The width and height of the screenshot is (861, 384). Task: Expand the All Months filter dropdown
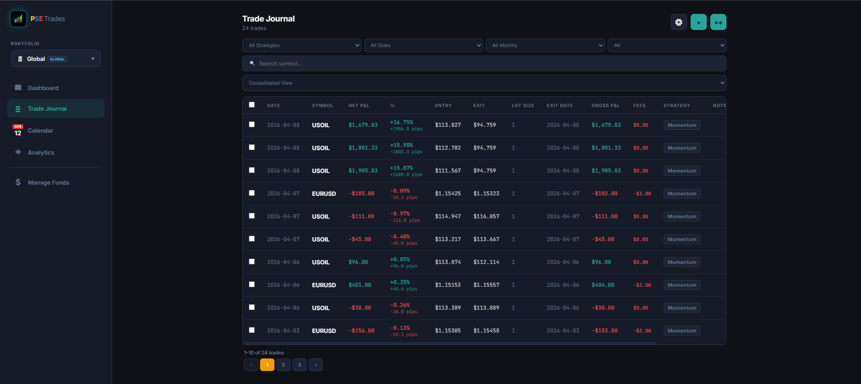point(545,45)
